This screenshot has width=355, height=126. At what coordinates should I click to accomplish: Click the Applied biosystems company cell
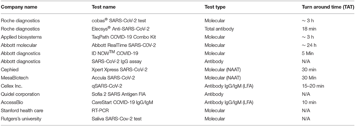pos(18,37)
